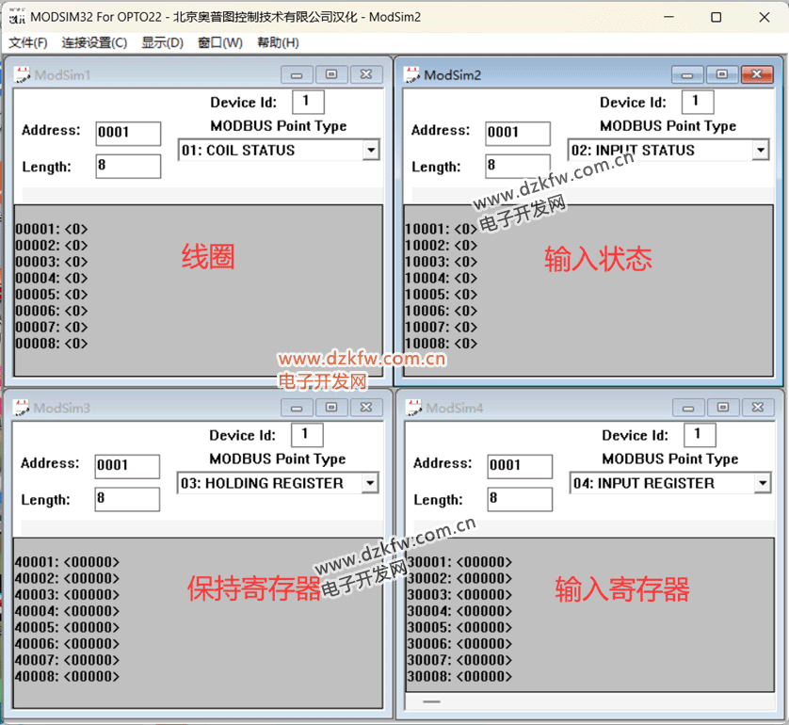Click the ModSim4 window document icon
The width and height of the screenshot is (789, 725).
point(412,407)
